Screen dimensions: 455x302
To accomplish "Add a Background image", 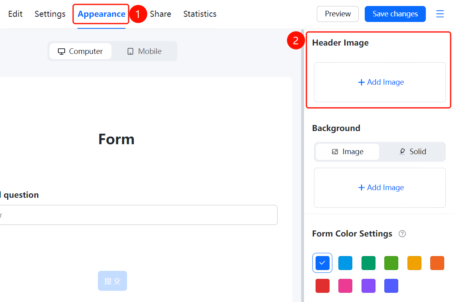I will (380, 188).
